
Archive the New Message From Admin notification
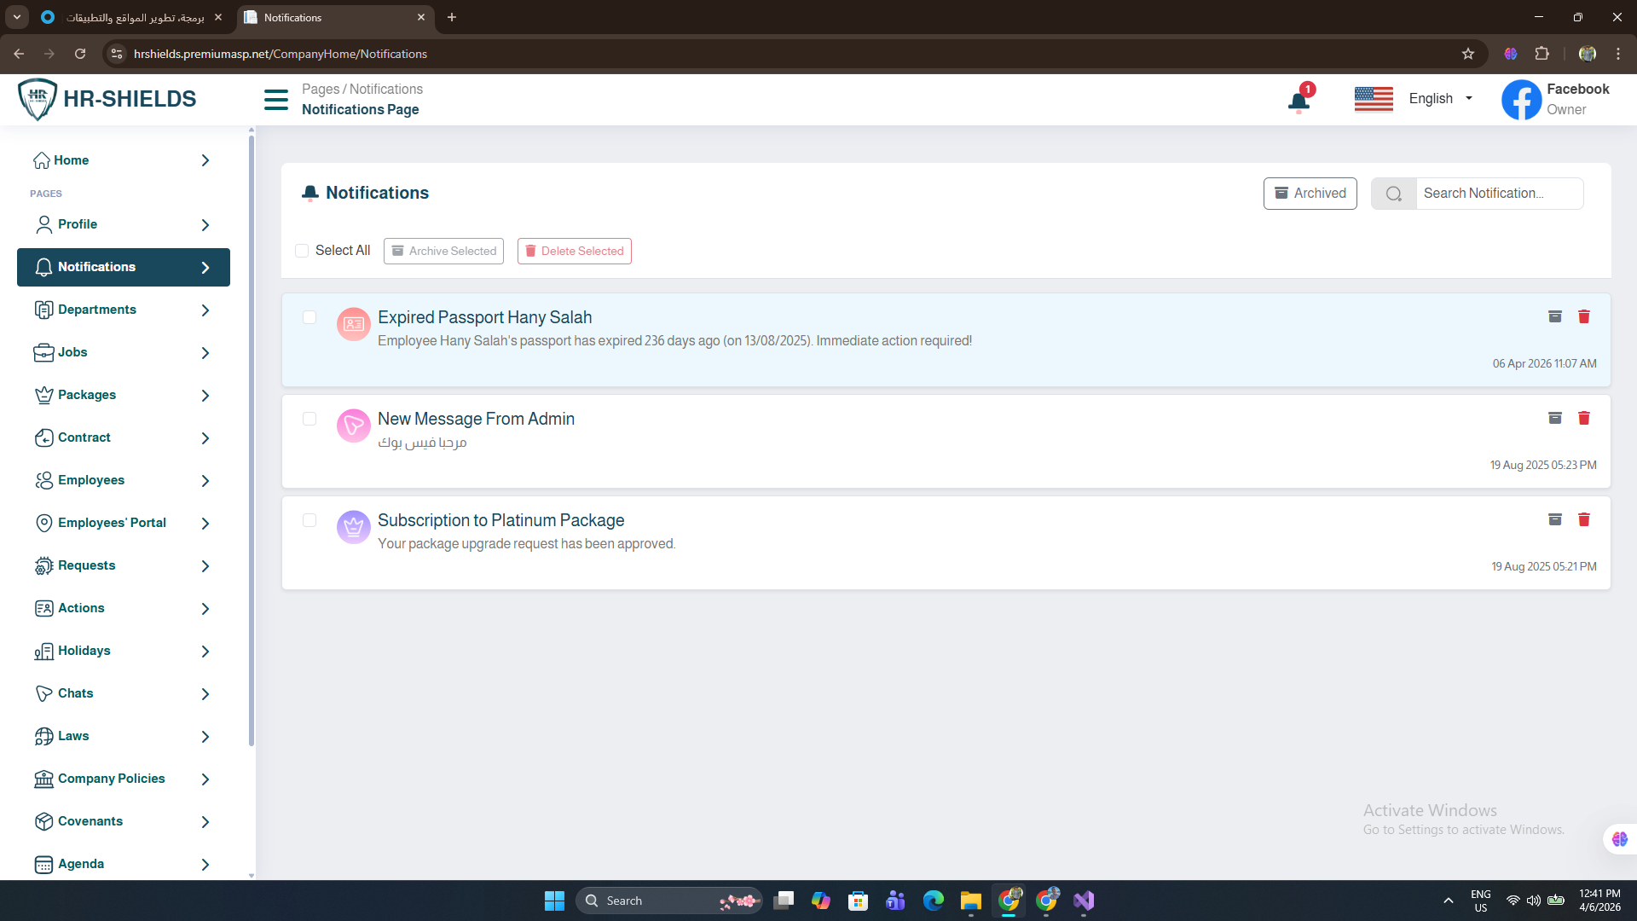coord(1554,418)
